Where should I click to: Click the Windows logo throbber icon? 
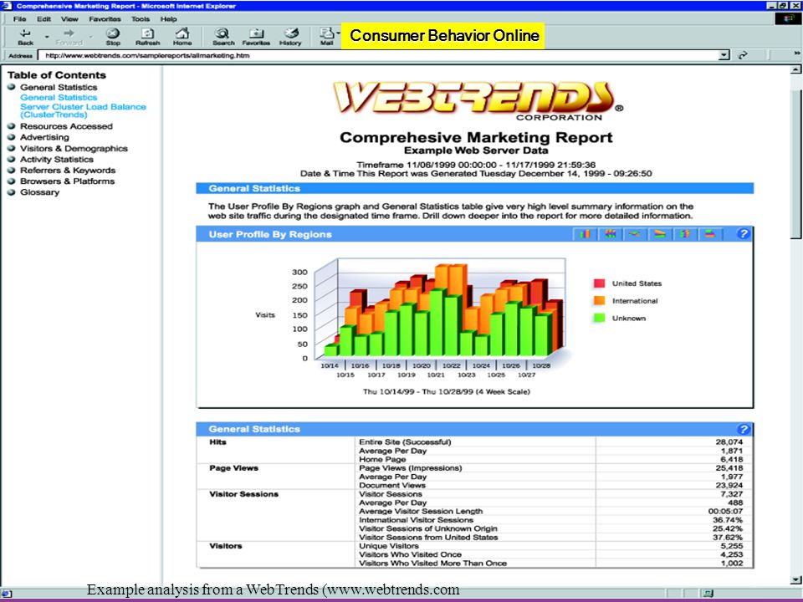click(x=788, y=19)
